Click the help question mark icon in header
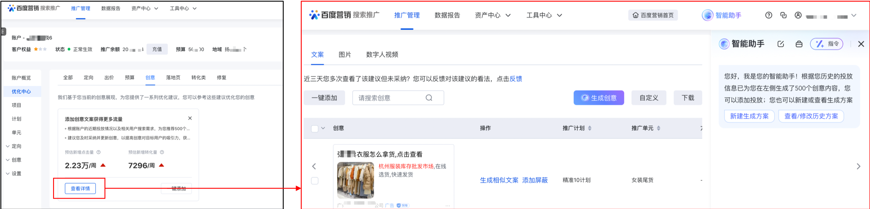Image resolution: width=870 pixels, height=209 pixels. click(x=769, y=15)
